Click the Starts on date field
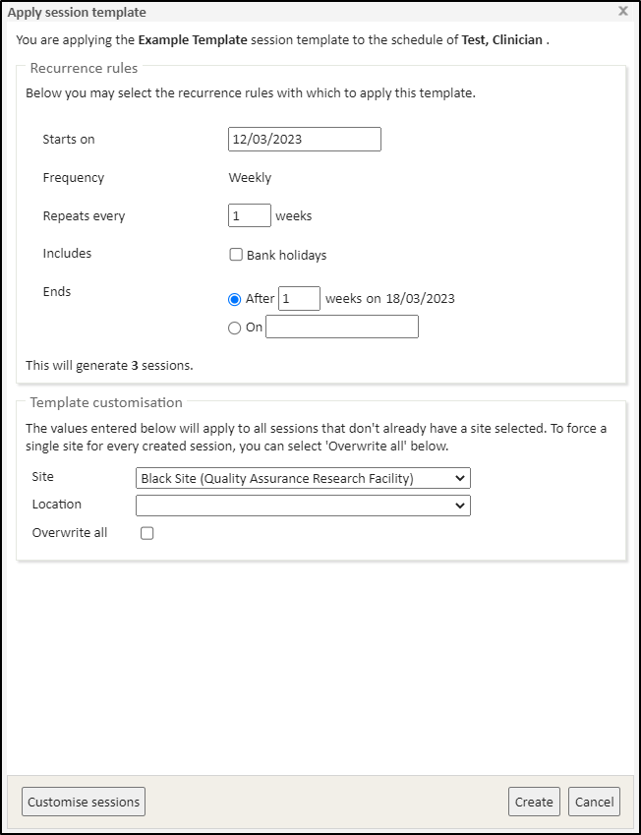Viewport: 641px width, 835px height. tap(304, 140)
